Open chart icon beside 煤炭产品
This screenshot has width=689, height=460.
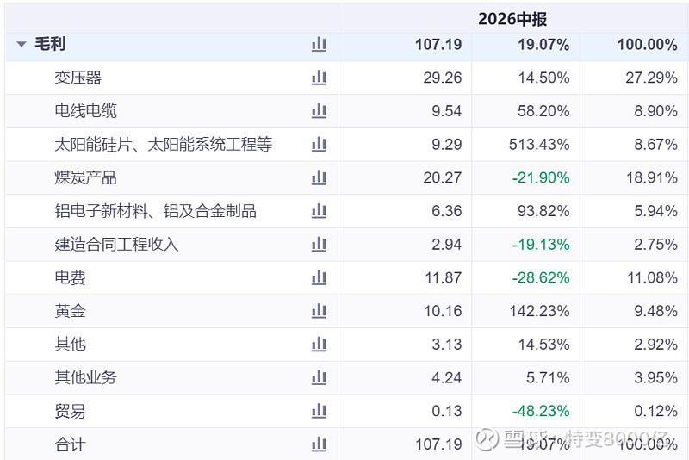tap(319, 177)
